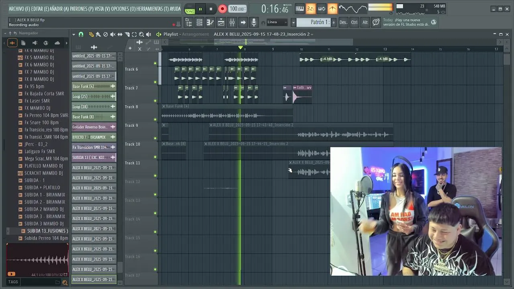The image size is (514, 289).
Task: Open the Piano roll window icon
Action: pos(210,22)
